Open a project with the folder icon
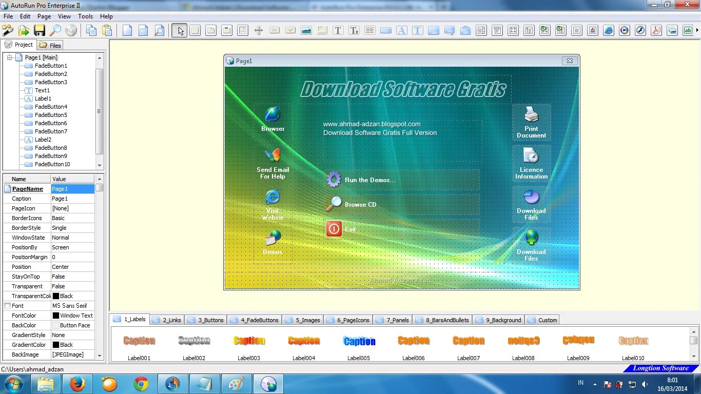 point(24,30)
